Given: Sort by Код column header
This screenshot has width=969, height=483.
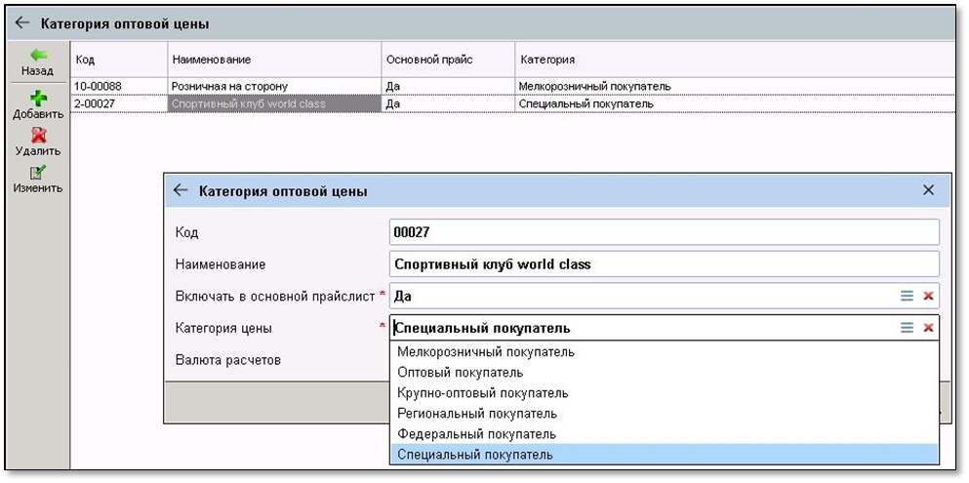Looking at the screenshot, I should point(119,60).
